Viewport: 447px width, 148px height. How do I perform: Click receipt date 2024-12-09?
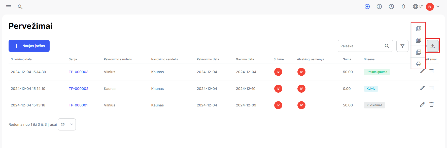[x=246, y=105]
